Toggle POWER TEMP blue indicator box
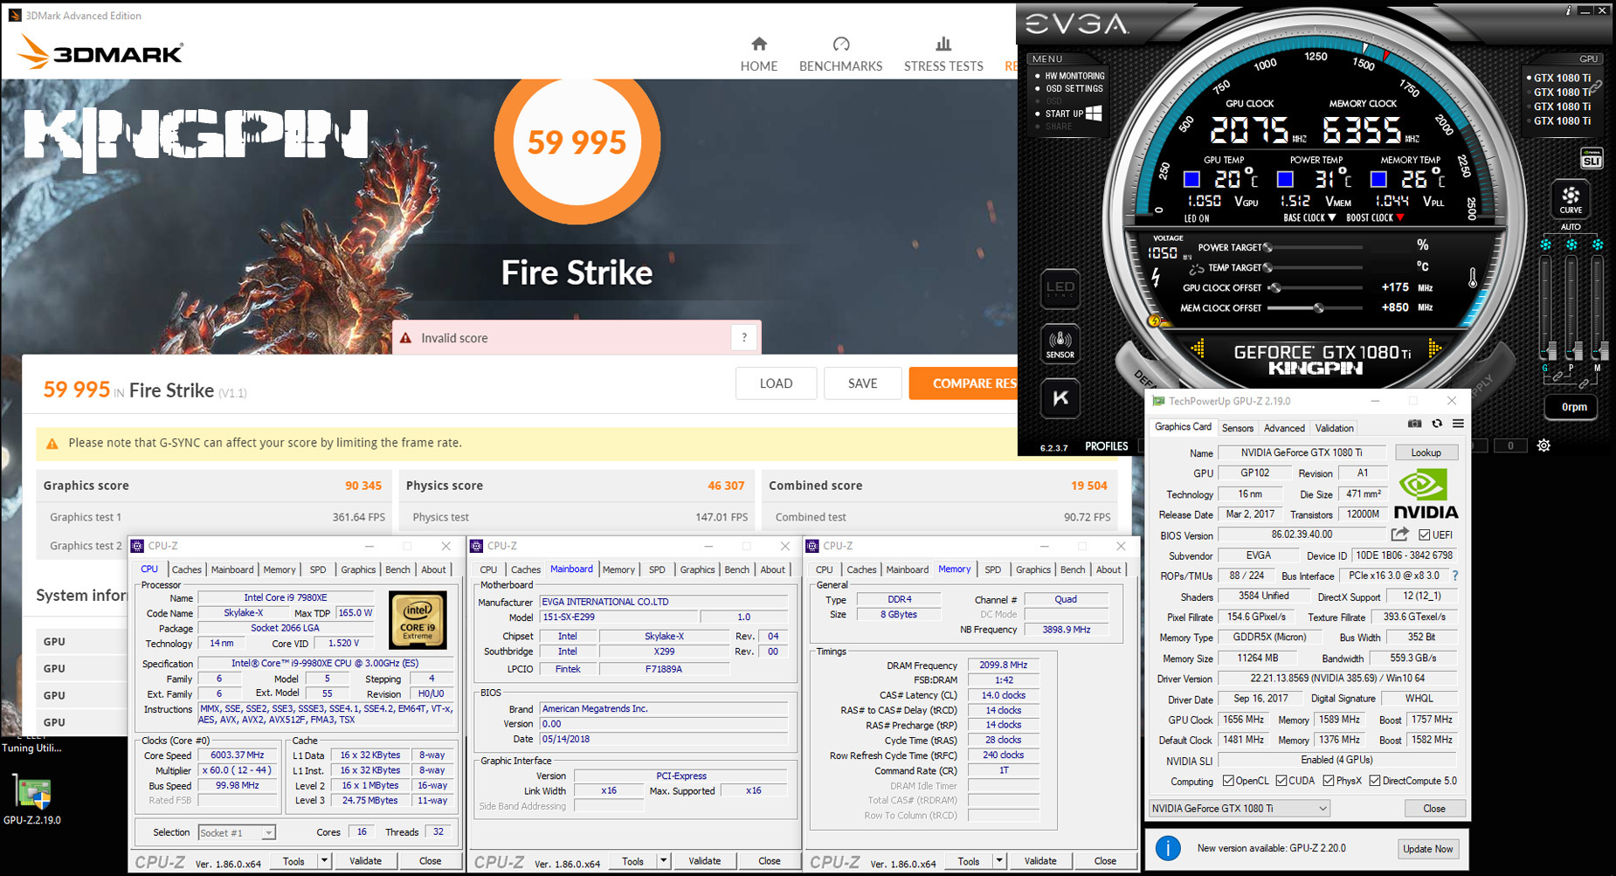 click(1285, 179)
